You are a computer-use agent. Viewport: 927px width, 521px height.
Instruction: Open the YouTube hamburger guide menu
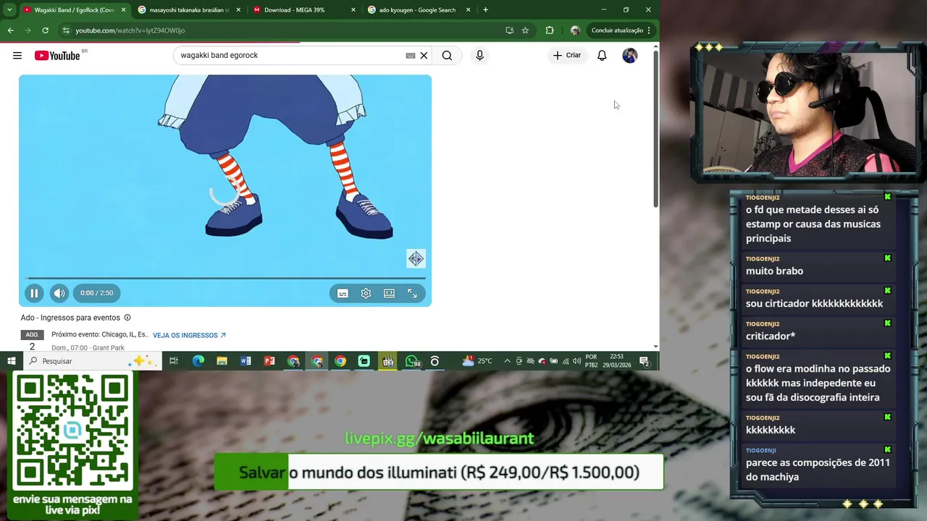17,56
